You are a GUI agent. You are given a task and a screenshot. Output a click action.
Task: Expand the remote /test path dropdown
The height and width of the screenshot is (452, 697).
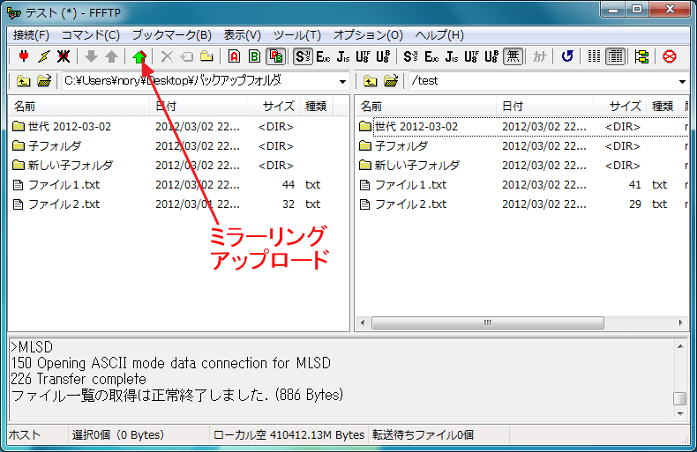pyautogui.click(x=682, y=81)
